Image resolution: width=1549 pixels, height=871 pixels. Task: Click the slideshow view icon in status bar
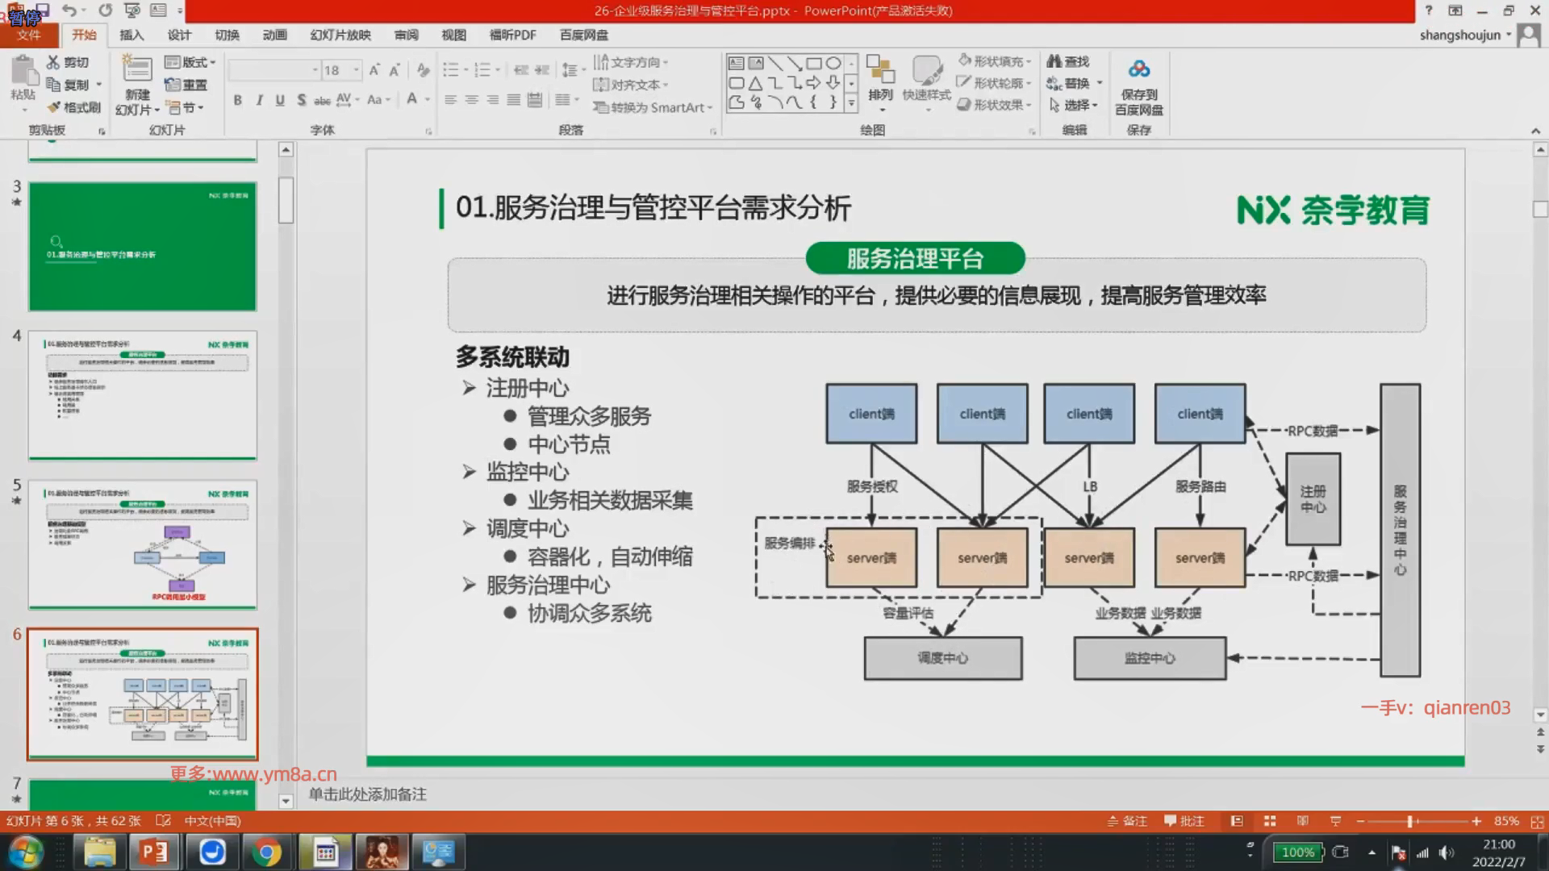(1335, 821)
